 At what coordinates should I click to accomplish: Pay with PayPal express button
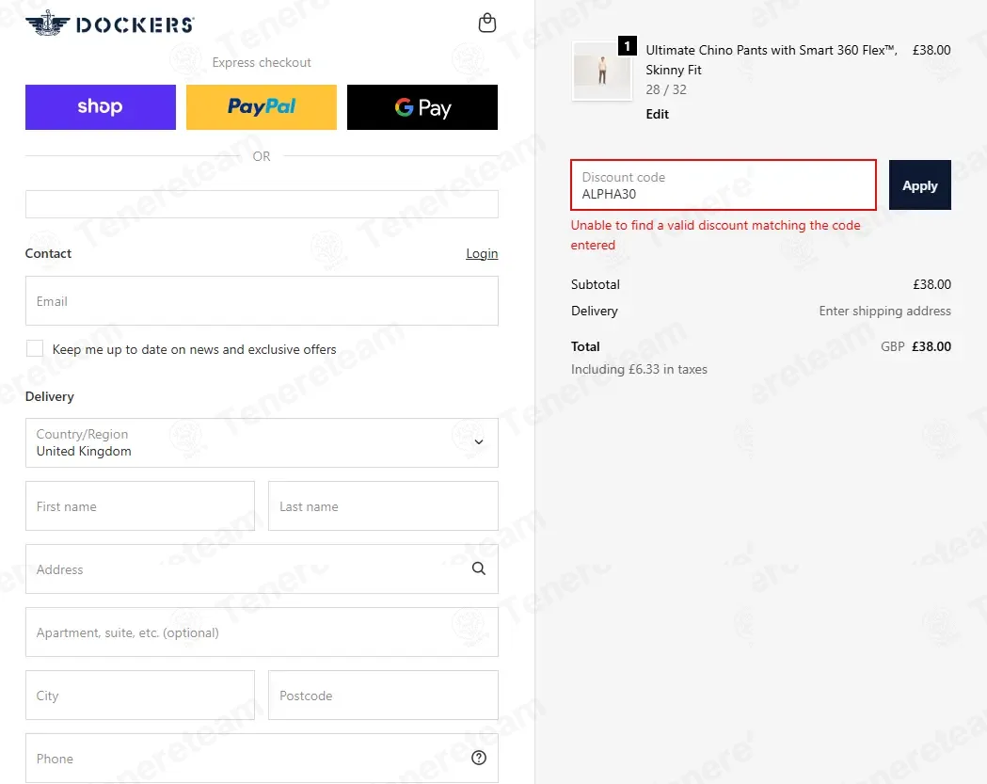tap(262, 107)
